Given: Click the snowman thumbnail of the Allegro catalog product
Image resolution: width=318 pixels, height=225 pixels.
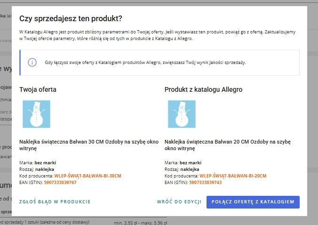Looking at the screenshot, I should tap(182, 114).
